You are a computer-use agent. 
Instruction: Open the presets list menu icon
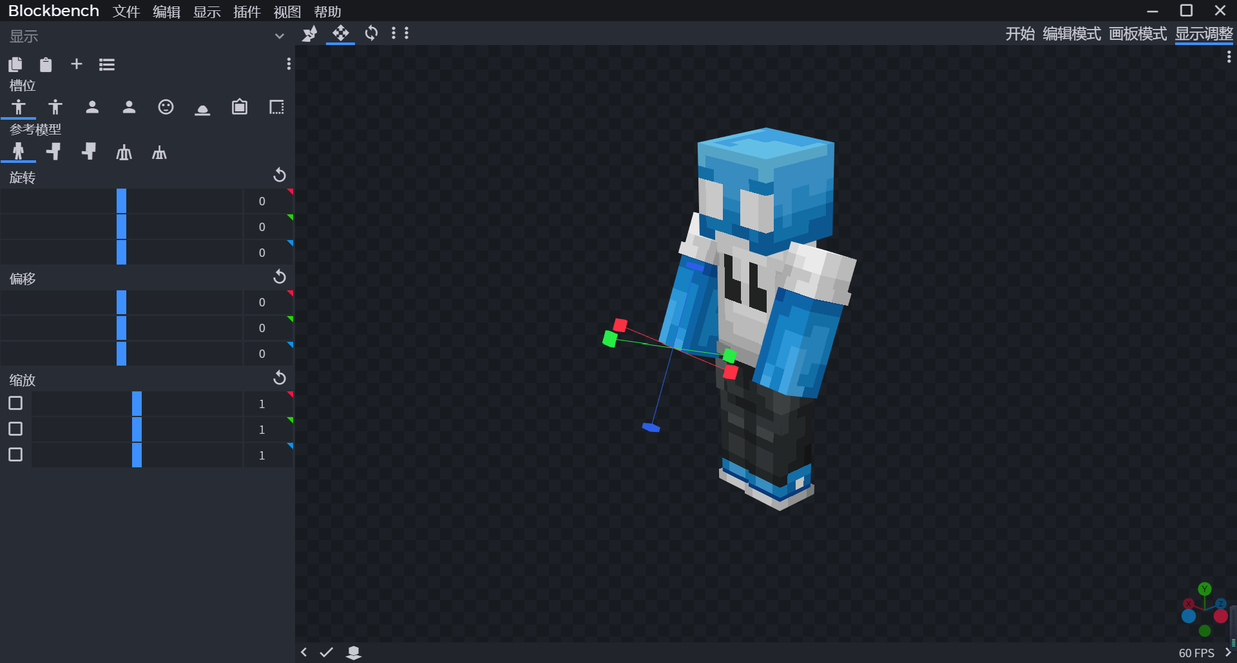click(107, 64)
